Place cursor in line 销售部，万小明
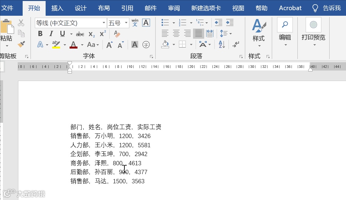The height and width of the screenshot is (200, 346). pyautogui.click(x=110, y=136)
